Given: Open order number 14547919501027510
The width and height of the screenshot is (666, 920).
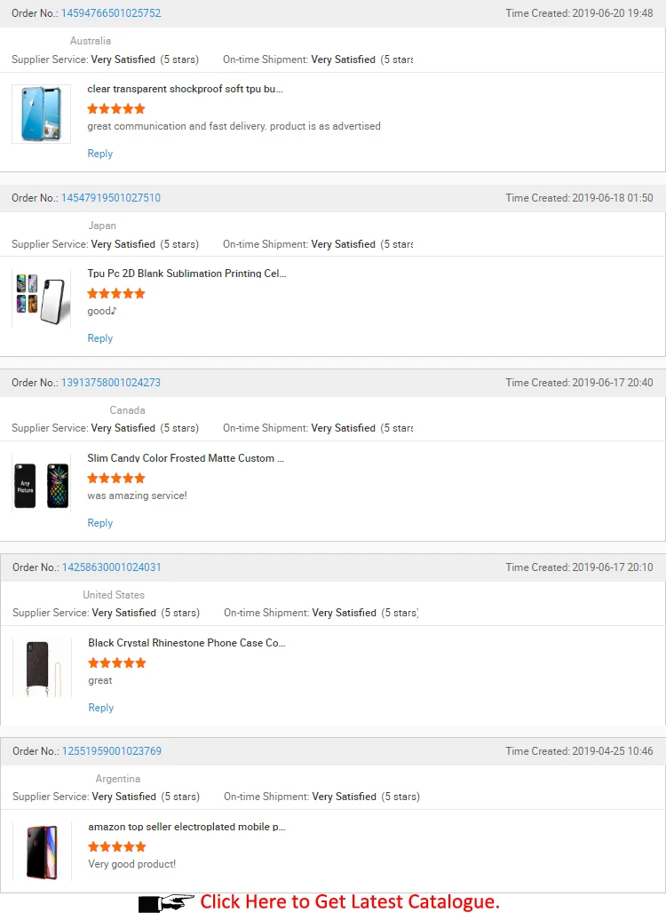Looking at the screenshot, I should tap(111, 198).
